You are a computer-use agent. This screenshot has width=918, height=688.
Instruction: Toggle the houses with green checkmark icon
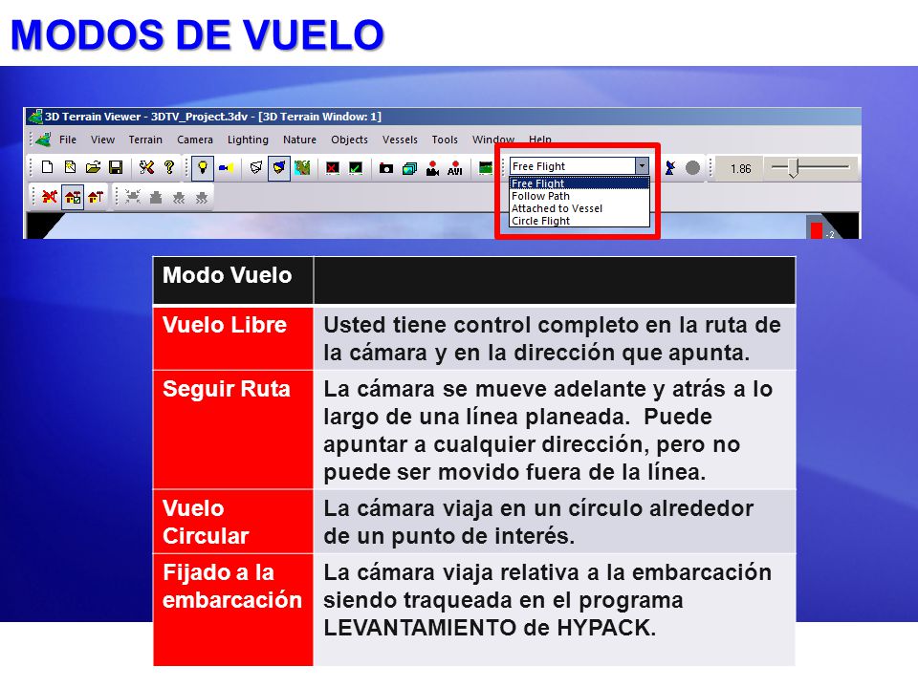(74, 197)
